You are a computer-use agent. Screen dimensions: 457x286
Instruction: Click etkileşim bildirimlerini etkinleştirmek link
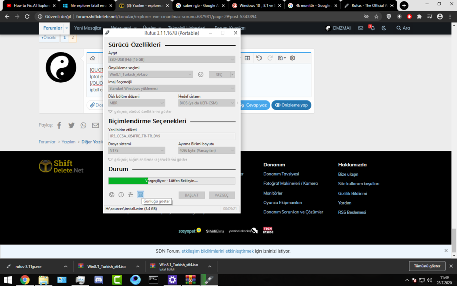[217, 251]
